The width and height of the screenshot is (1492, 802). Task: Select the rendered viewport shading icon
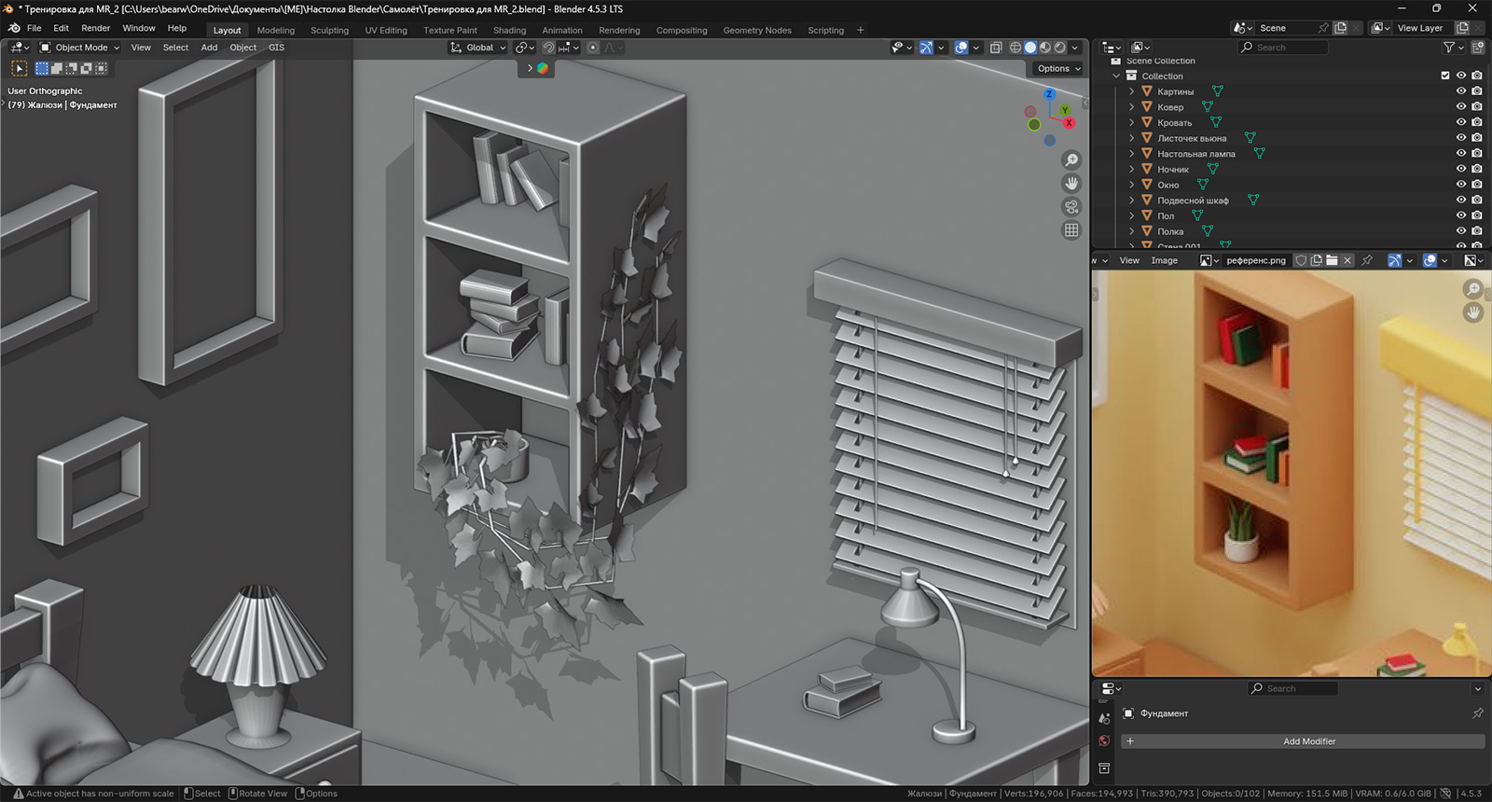[1060, 48]
